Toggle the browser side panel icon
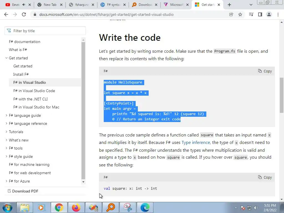284x213 pixels. [x=260, y=14]
